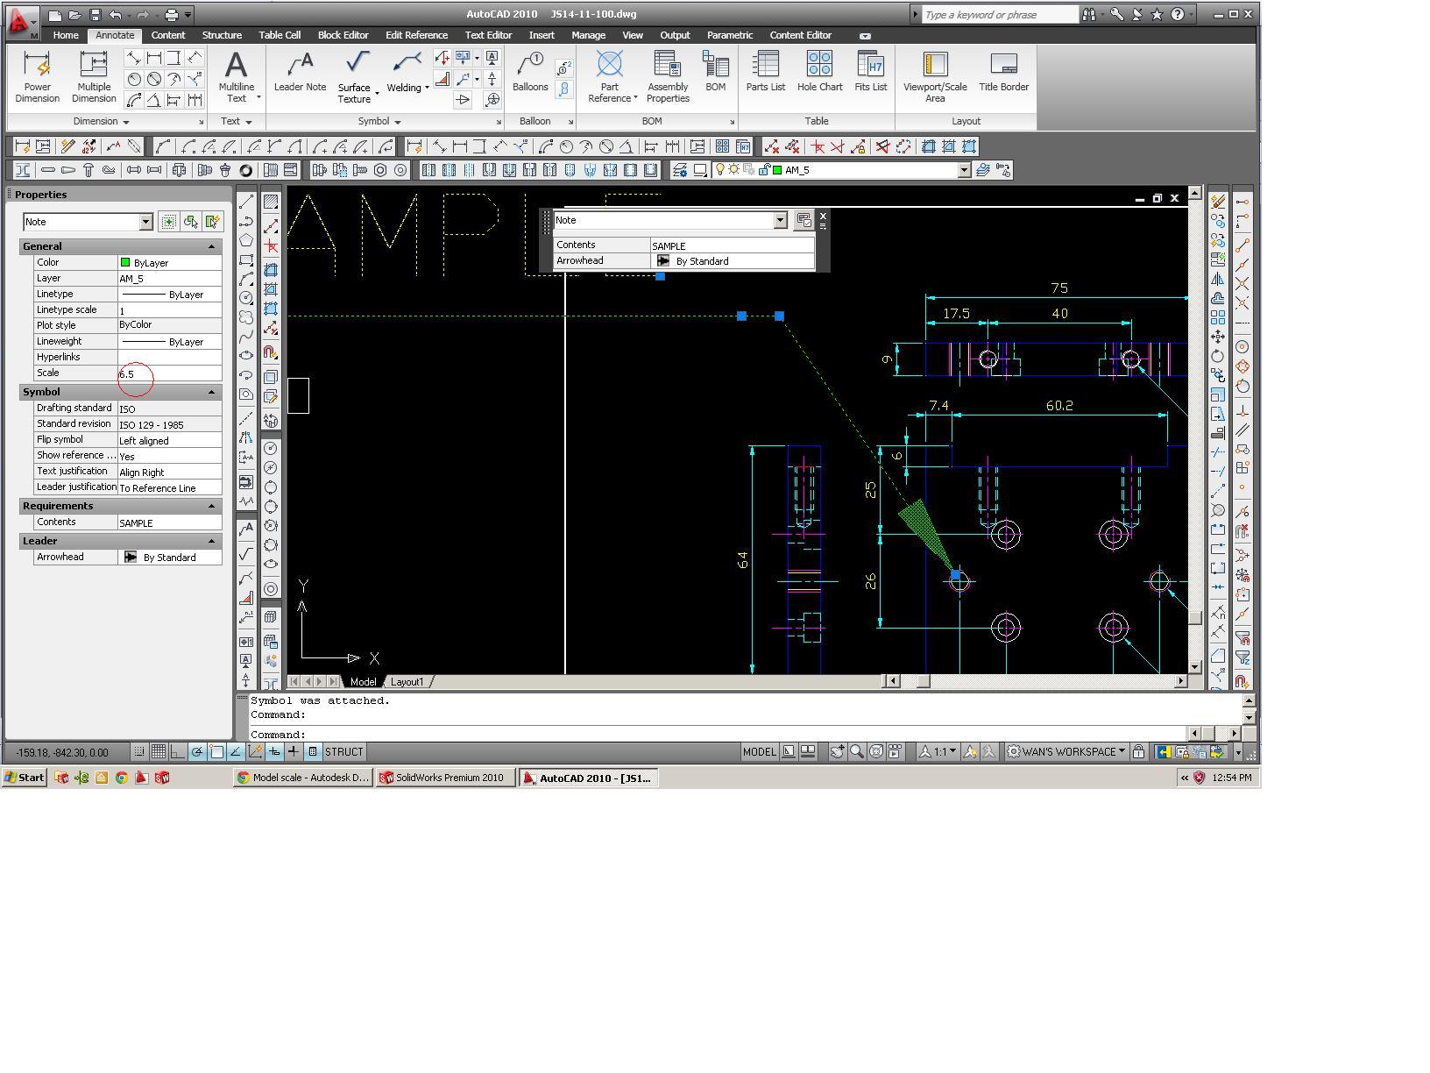Click the Assembly Properties button

(x=668, y=77)
